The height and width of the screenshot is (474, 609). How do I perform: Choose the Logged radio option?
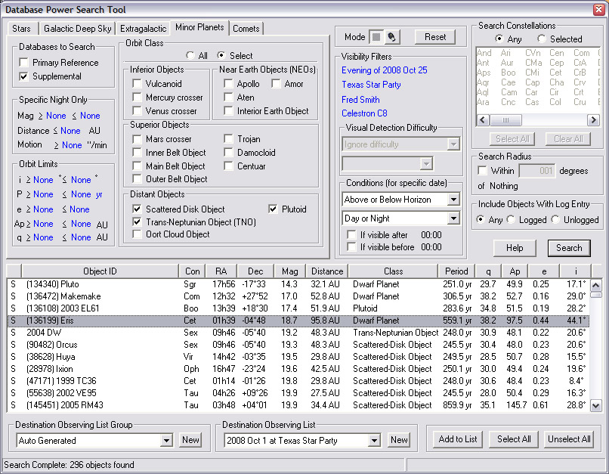(x=511, y=220)
